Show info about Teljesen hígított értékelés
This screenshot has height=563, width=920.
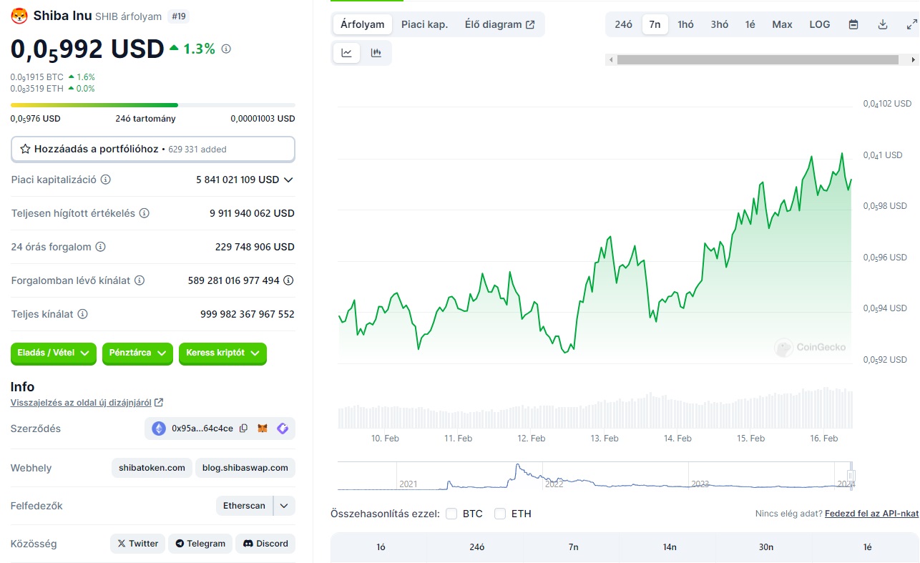(x=144, y=213)
